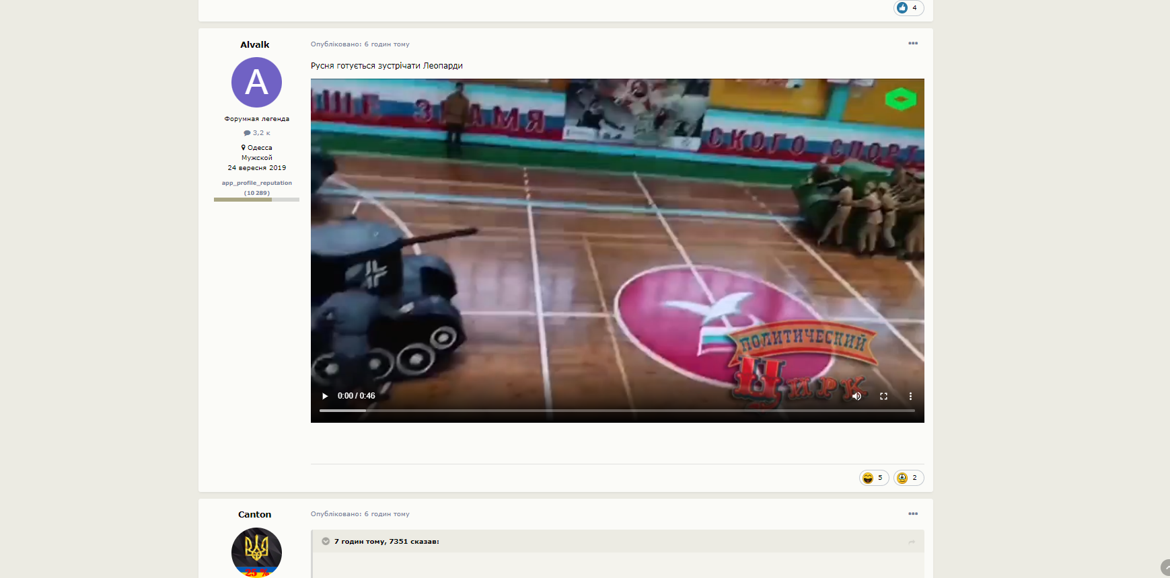Open Alvalk's profile name link
The image size is (1170, 578).
tap(254, 44)
